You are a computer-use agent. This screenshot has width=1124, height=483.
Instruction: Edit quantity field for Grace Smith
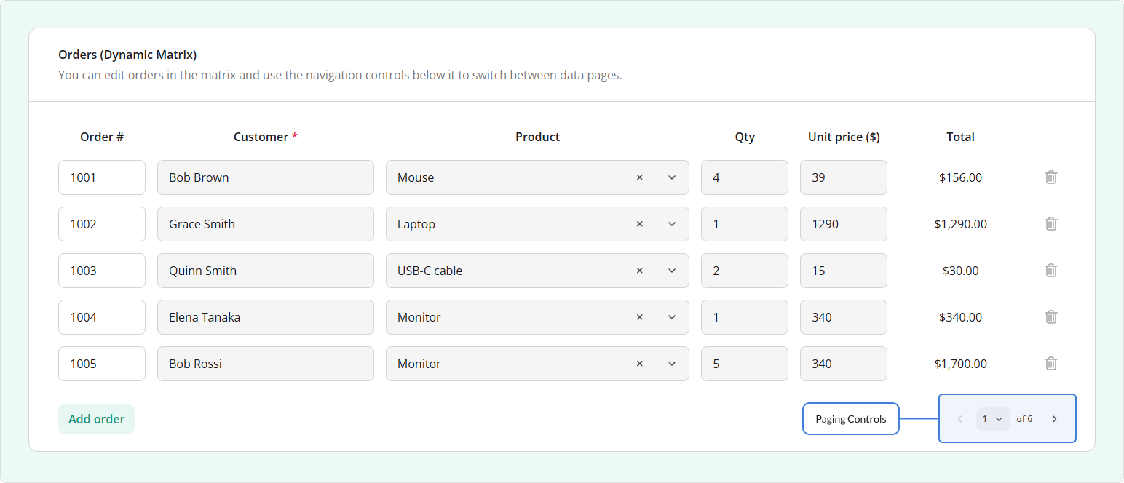[x=745, y=224]
